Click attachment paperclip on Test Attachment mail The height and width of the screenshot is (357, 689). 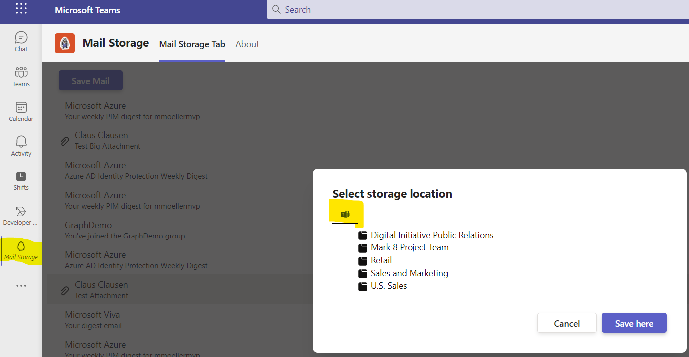[x=65, y=290]
